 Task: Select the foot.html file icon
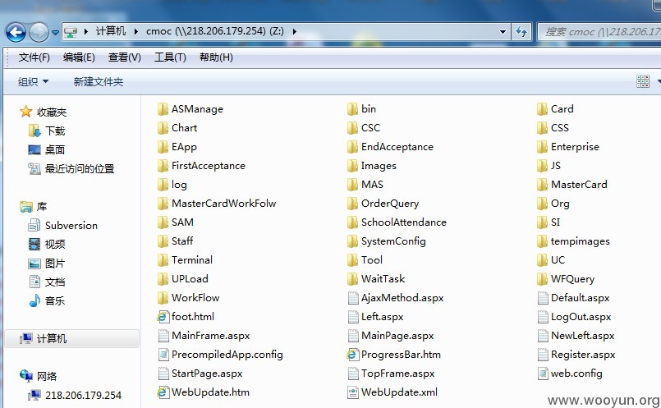163,317
